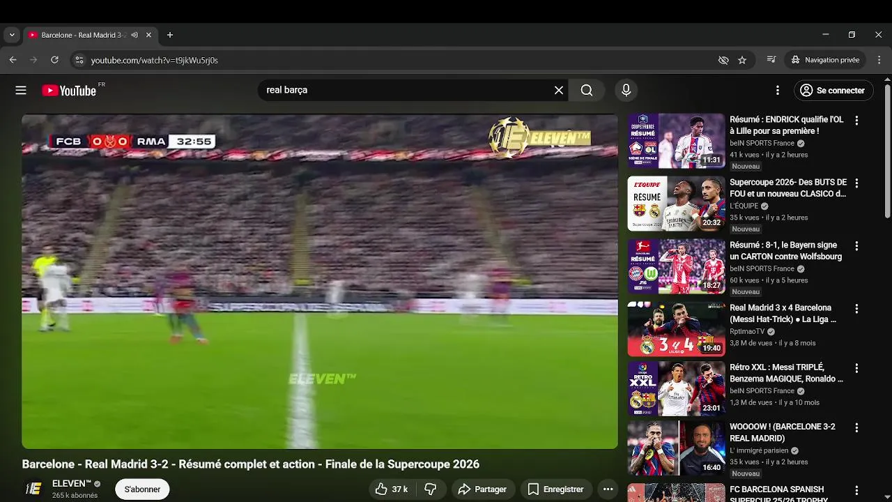Open options menu for Supercoupe 2026 video
This screenshot has width=892, height=502.
coord(856,183)
